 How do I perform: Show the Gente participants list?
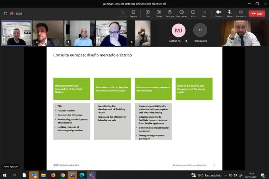click(159, 13)
